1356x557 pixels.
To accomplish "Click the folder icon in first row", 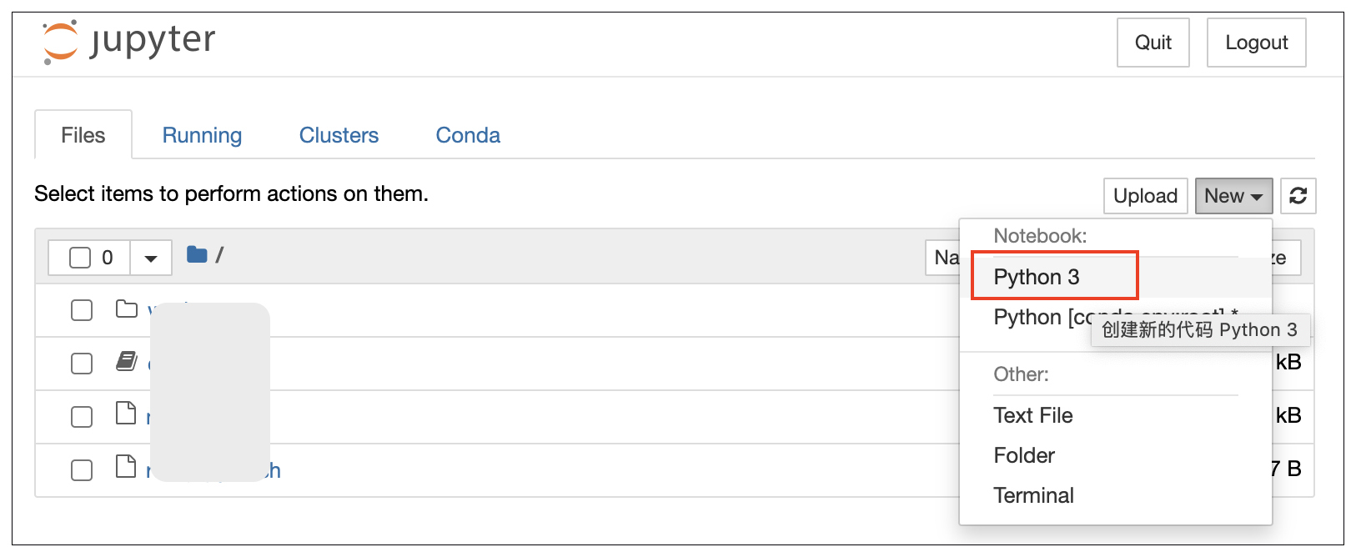I will 127,309.
